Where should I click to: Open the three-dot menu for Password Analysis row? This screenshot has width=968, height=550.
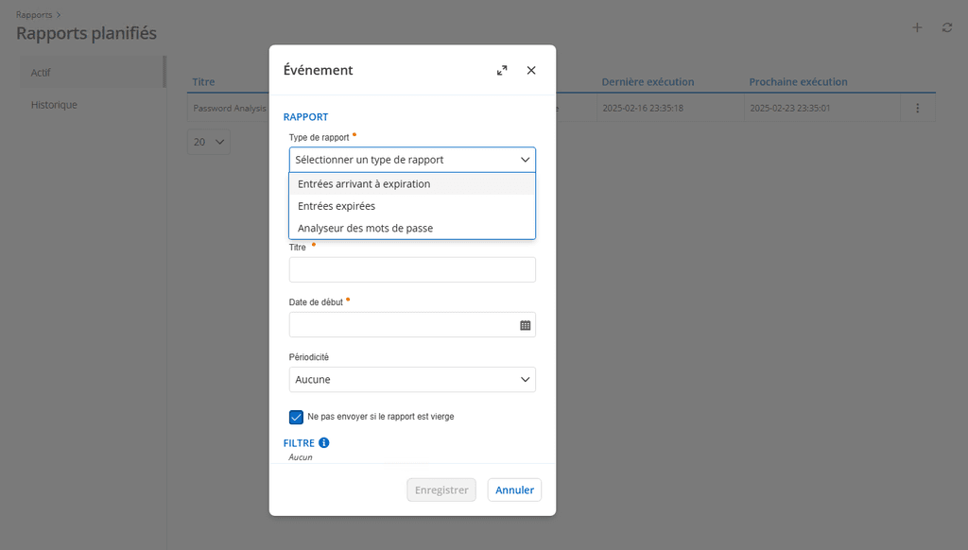coord(917,109)
